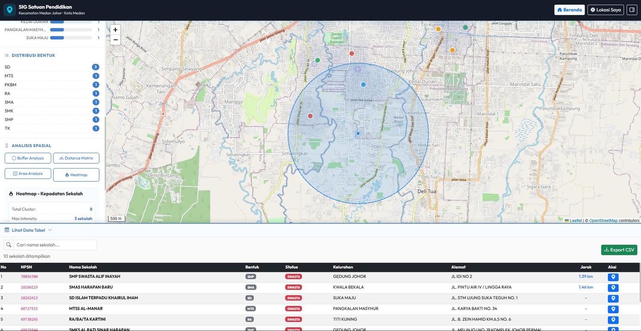Image resolution: width=641 pixels, height=331 pixels.
Task: Click the faded purple marker atop buffer circle
Action: click(358, 69)
